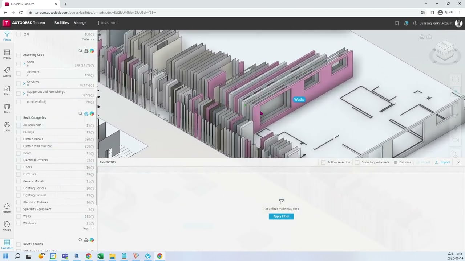Open the Reports chart icon
465x261 pixels.
point(7,208)
